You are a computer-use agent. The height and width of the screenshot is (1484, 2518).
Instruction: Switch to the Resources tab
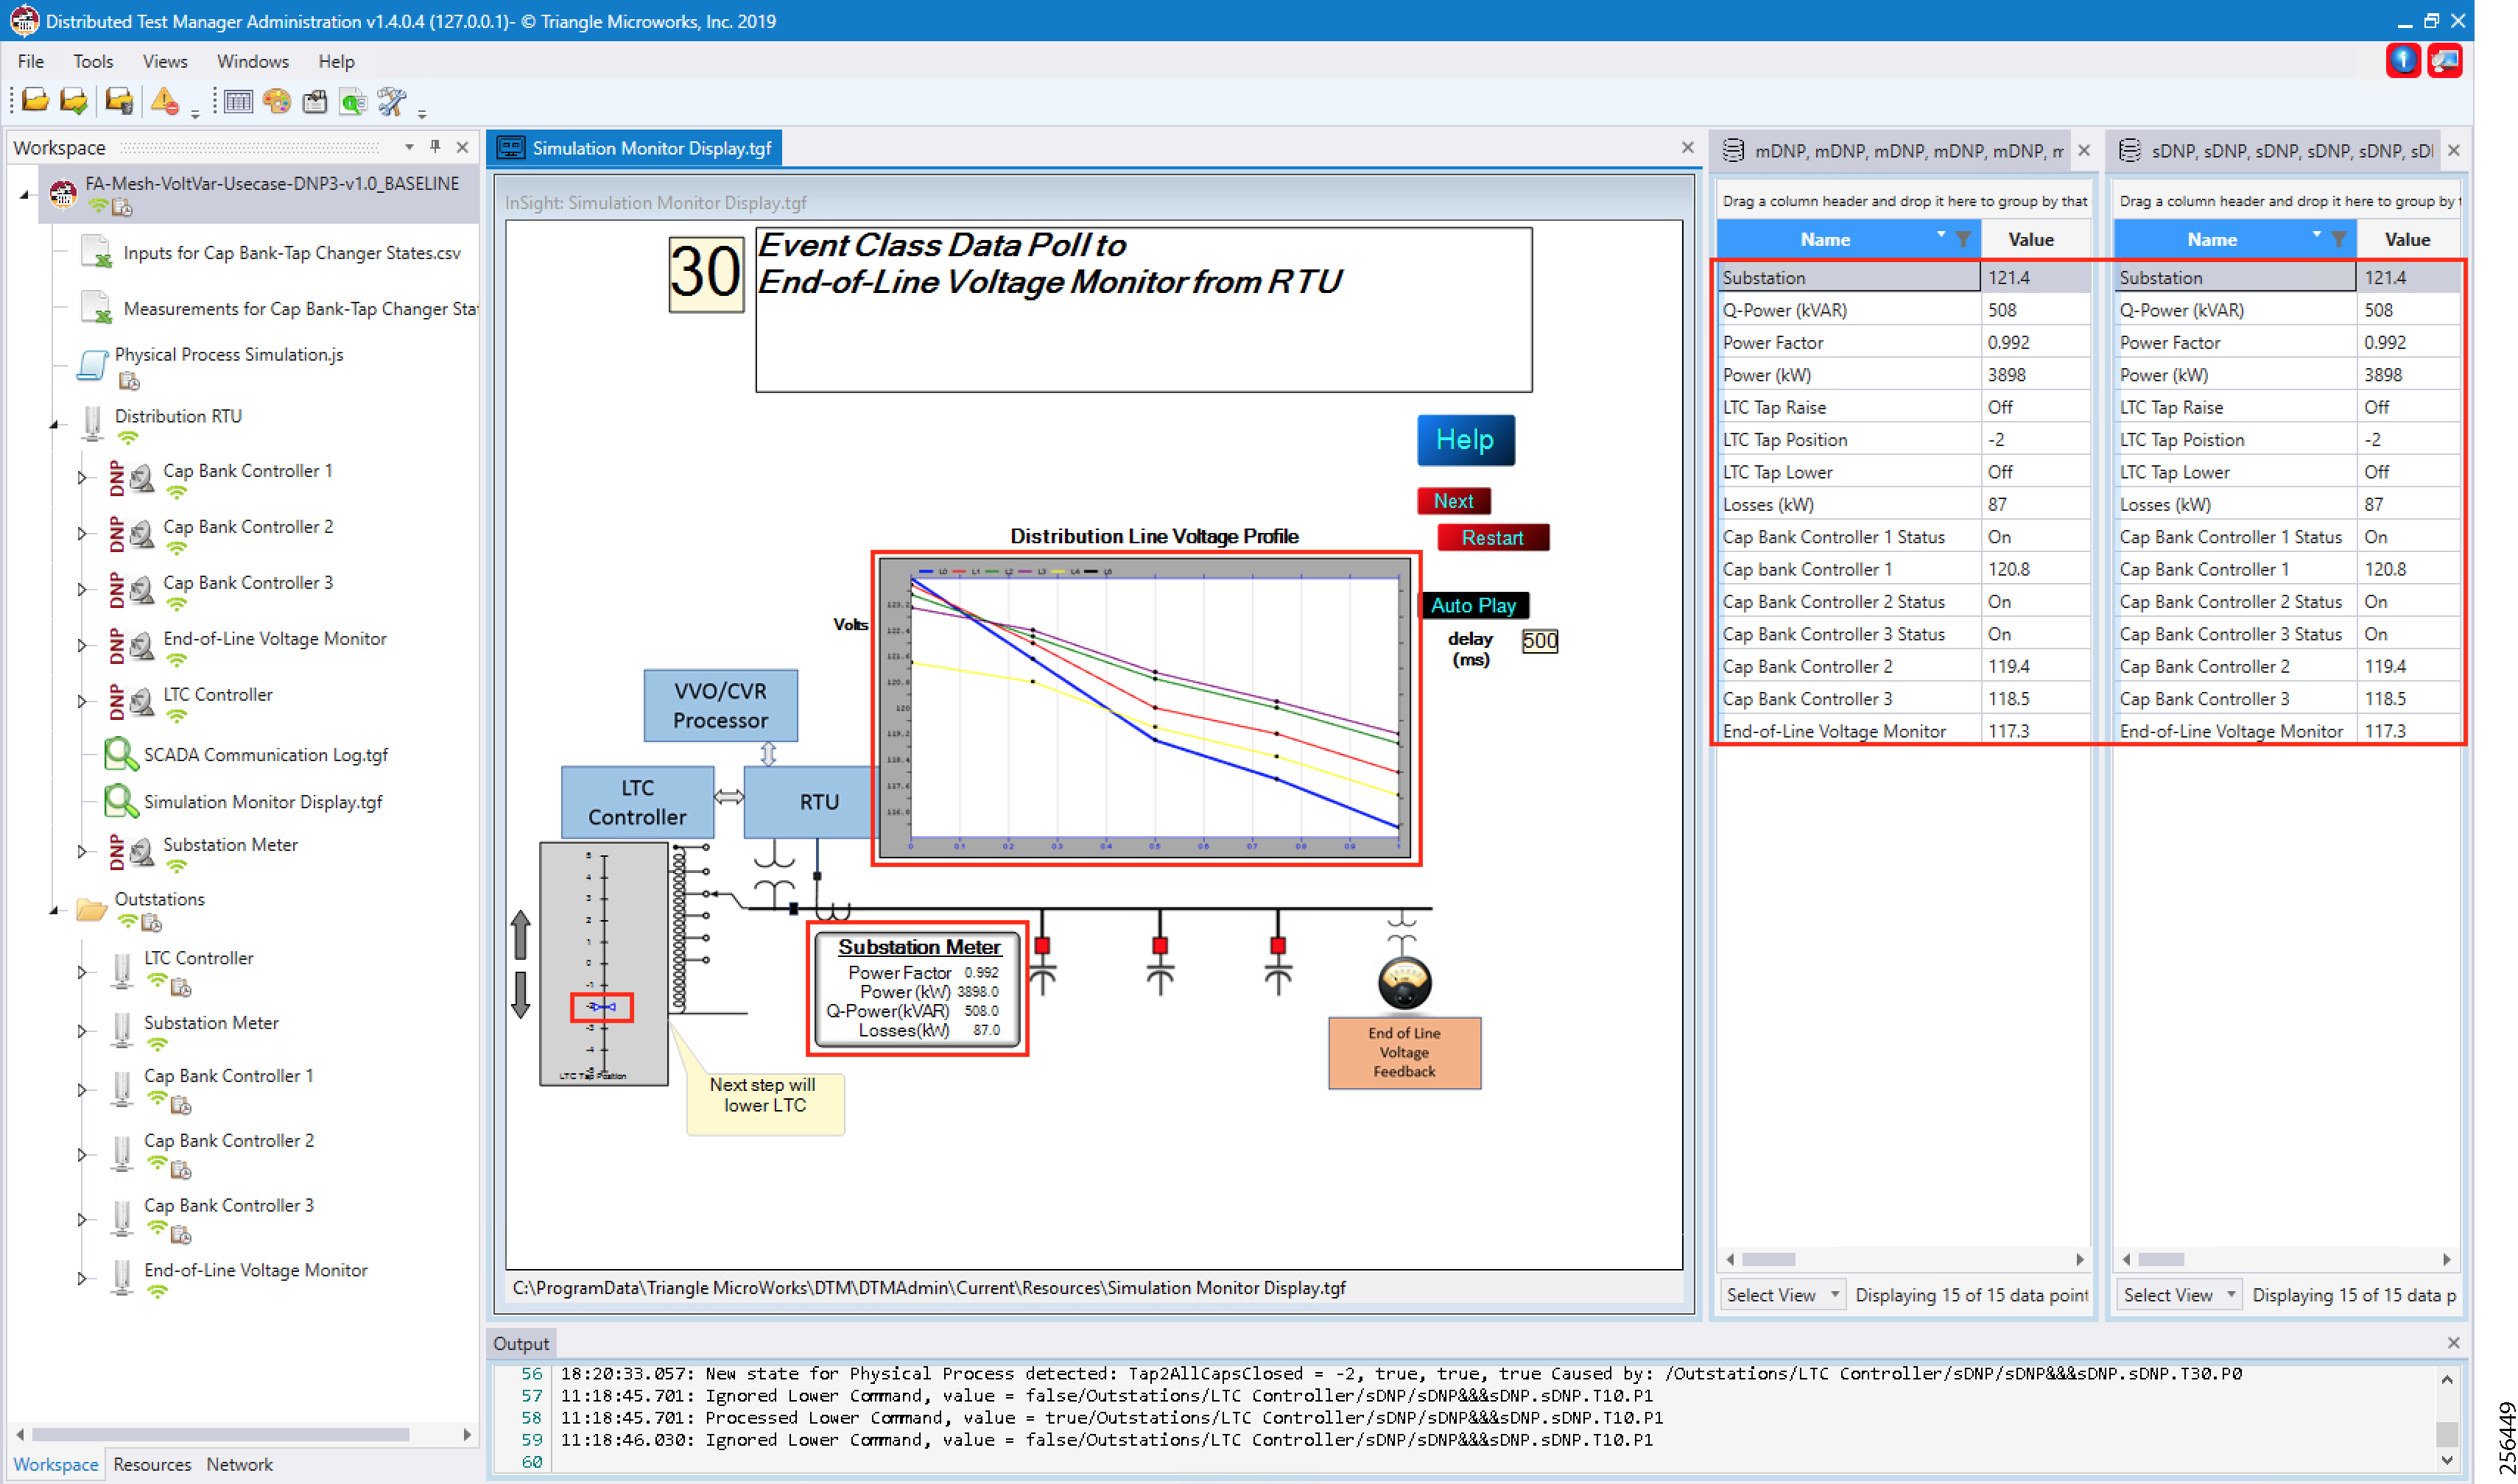(x=152, y=1464)
